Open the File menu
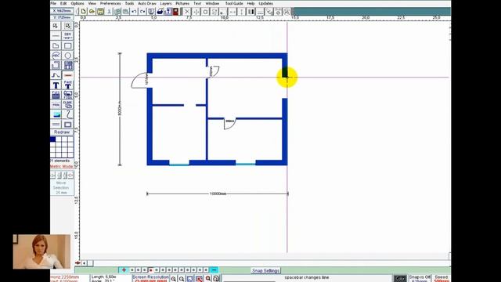The image size is (501, 282). point(53,3)
